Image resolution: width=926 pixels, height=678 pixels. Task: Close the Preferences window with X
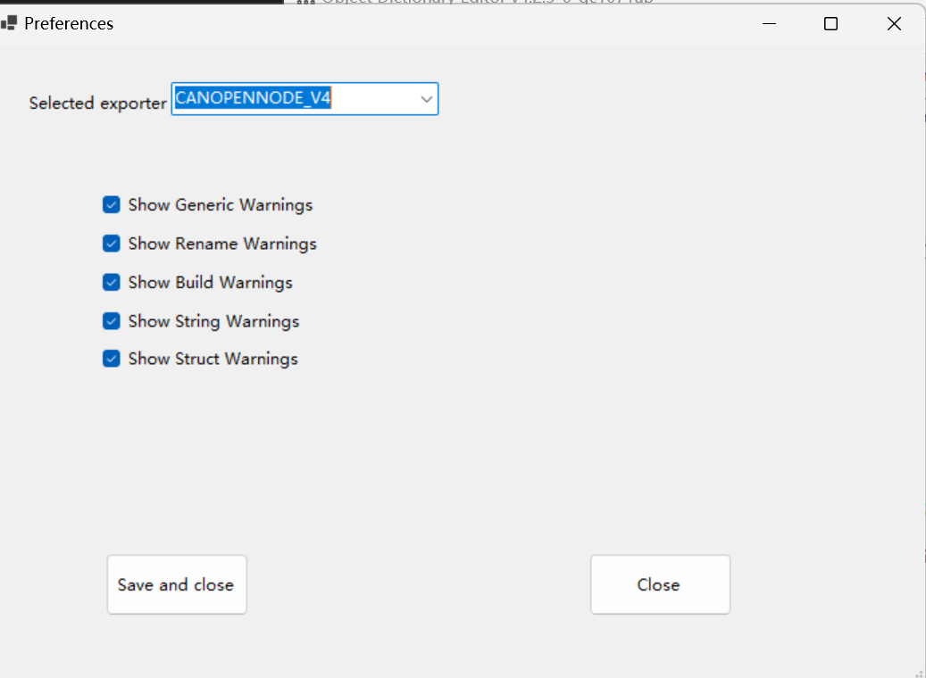coord(894,23)
